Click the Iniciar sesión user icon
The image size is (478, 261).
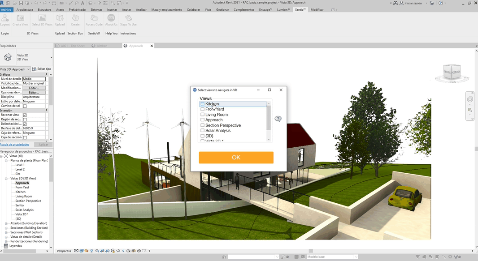[x=401, y=3]
